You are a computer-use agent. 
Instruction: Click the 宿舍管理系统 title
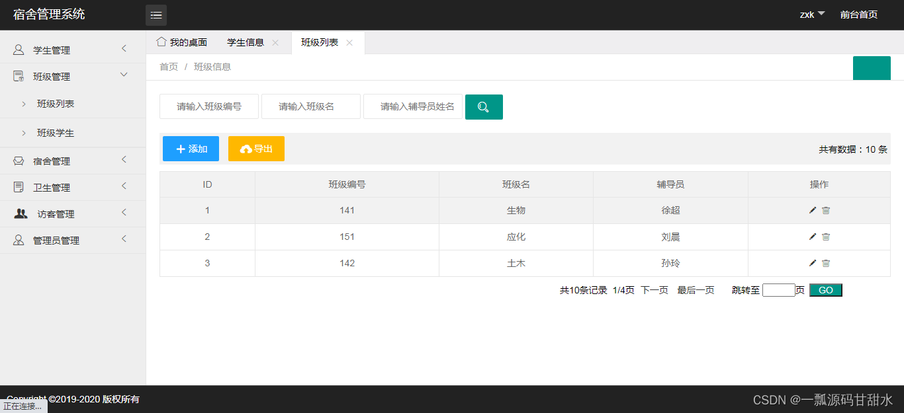49,14
